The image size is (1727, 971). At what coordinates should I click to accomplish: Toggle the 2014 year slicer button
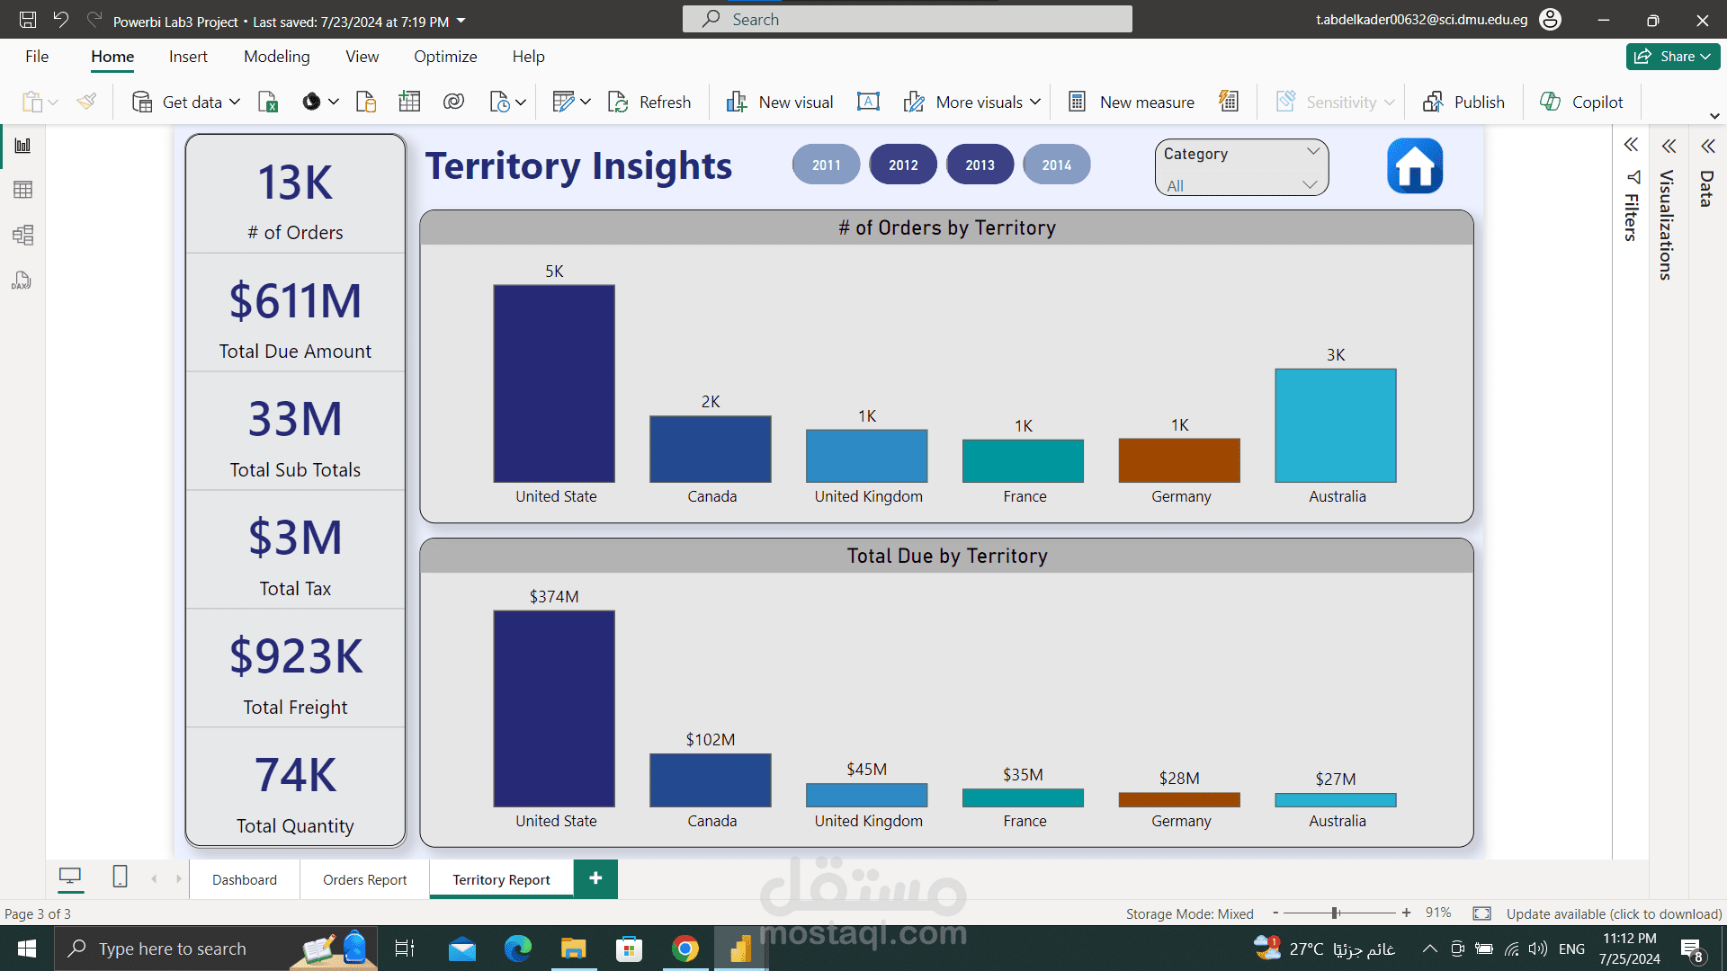(1056, 165)
